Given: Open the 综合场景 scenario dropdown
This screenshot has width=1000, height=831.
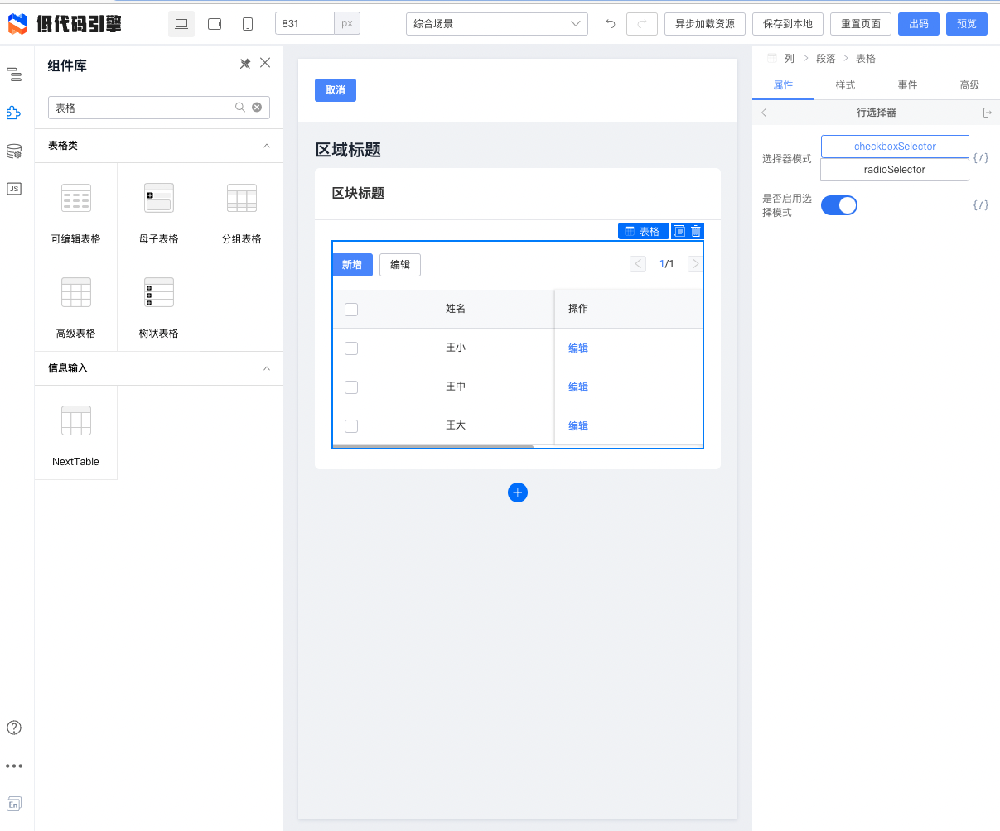Looking at the screenshot, I should [495, 24].
